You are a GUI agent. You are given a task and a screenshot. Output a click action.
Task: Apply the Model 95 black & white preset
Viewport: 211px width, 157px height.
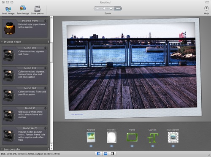(x=24, y=116)
